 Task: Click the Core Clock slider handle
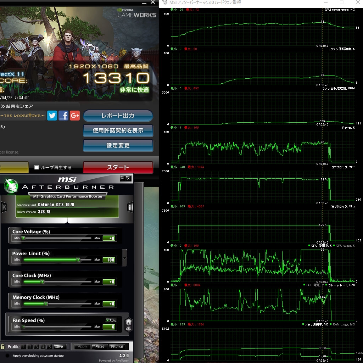(x=43, y=282)
